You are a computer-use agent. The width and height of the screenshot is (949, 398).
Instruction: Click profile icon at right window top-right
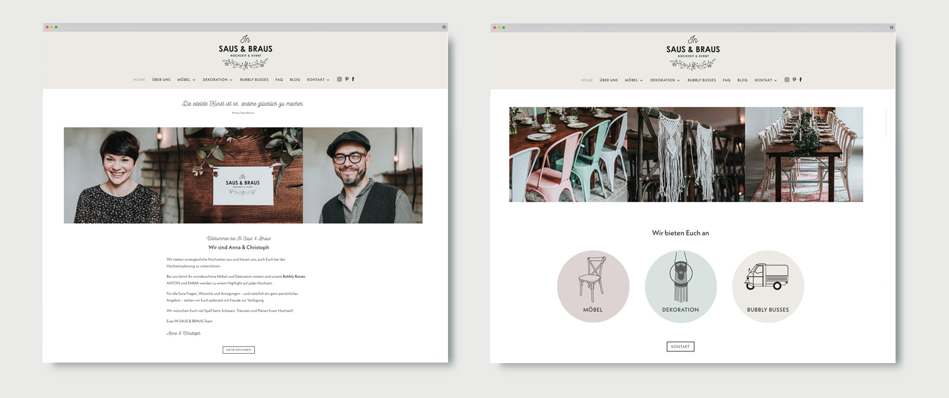[892, 27]
